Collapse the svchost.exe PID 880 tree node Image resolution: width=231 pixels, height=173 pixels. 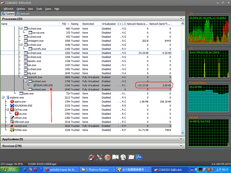click(21, 28)
